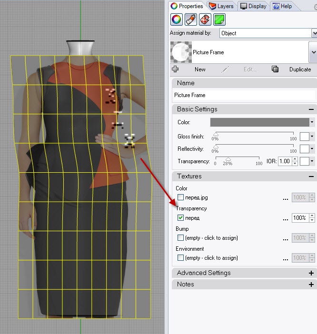Click the Duplicate material icon
This screenshot has height=334, width=317.
point(275,69)
